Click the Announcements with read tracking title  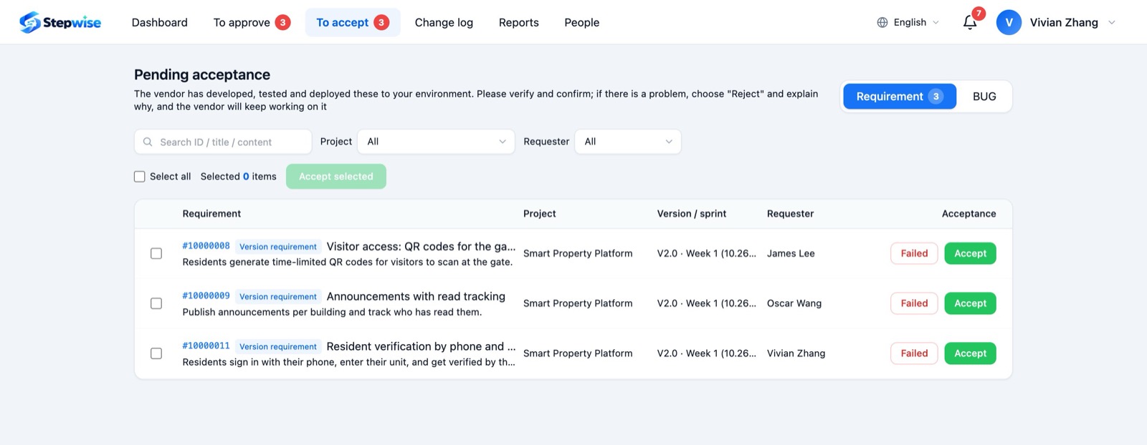coord(416,296)
